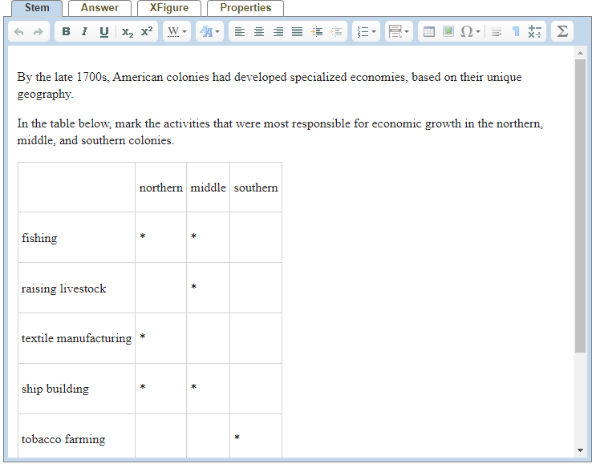The height and width of the screenshot is (468, 592).
Task: Open the W word style dropdown
Action: tap(177, 32)
